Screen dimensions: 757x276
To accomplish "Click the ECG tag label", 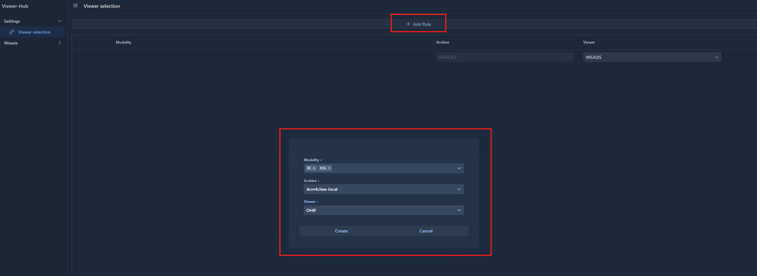I will (323, 168).
